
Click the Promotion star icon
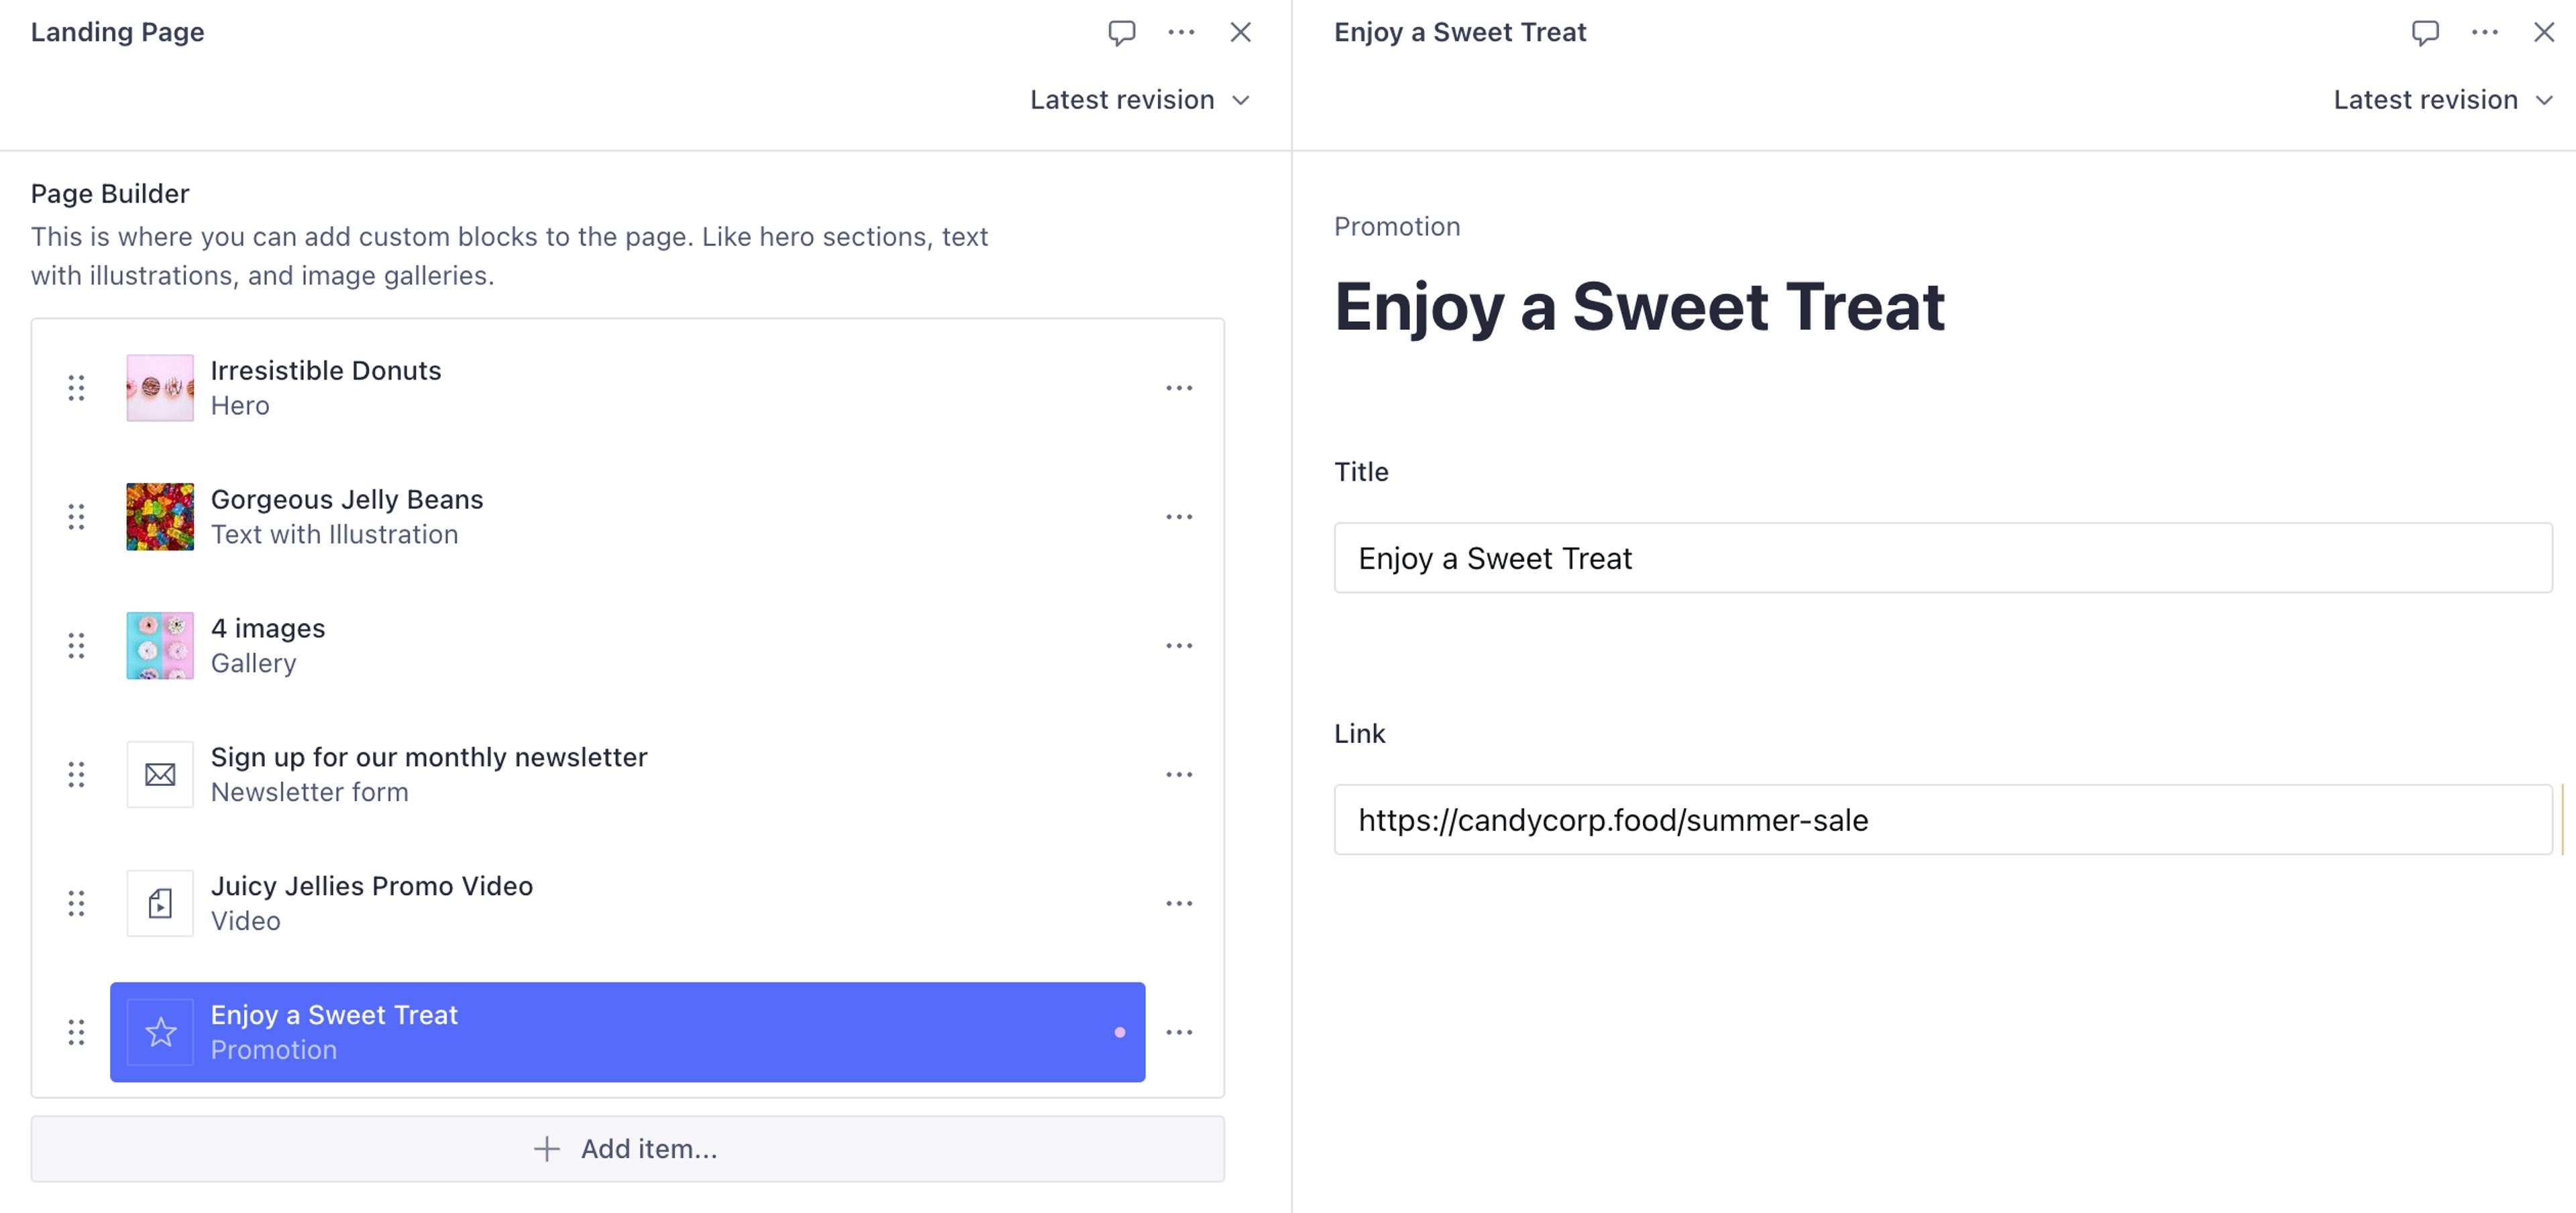tap(160, 1032)
